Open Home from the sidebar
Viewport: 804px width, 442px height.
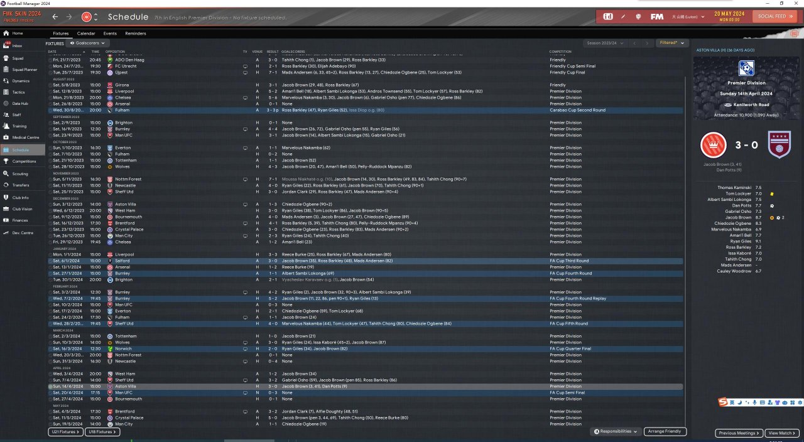pyautogui.click(x=23, y=33)
